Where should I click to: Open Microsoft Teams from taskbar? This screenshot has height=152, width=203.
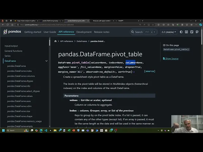tap(88, 130)
